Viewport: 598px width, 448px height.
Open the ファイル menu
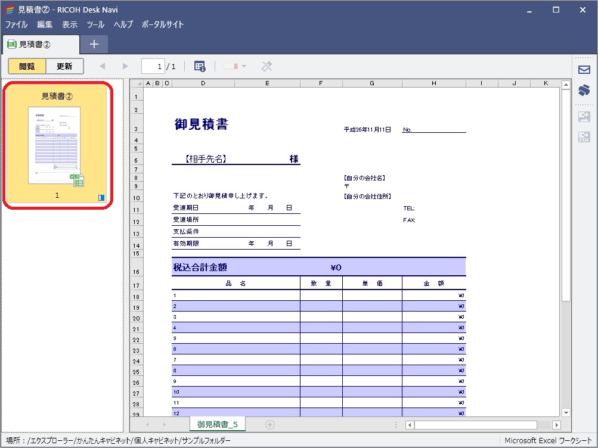pyautogui.click(x=16, y=24)
